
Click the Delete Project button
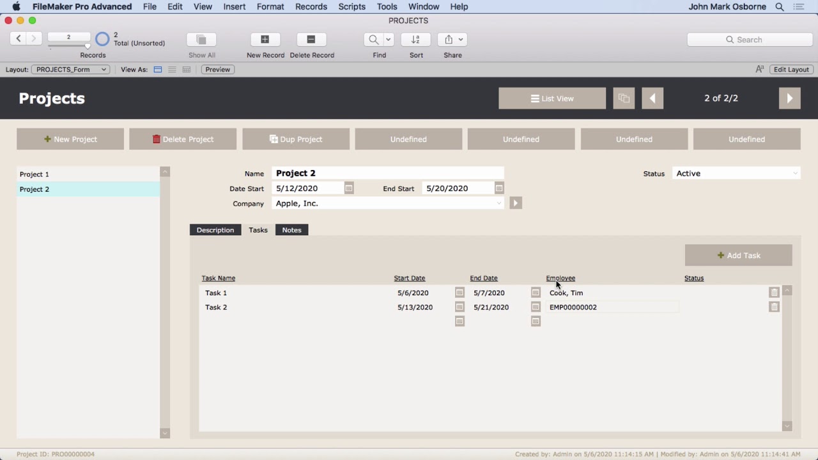click(x=183, y=139)
